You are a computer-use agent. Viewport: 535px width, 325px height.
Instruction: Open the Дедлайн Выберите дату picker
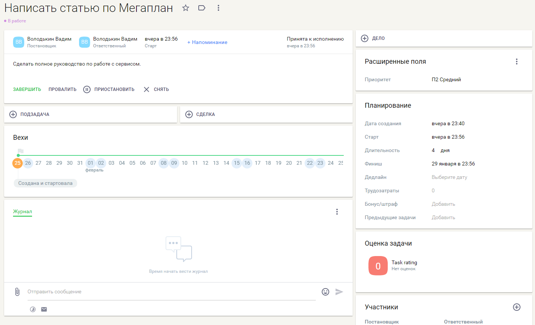pos(449,177)
